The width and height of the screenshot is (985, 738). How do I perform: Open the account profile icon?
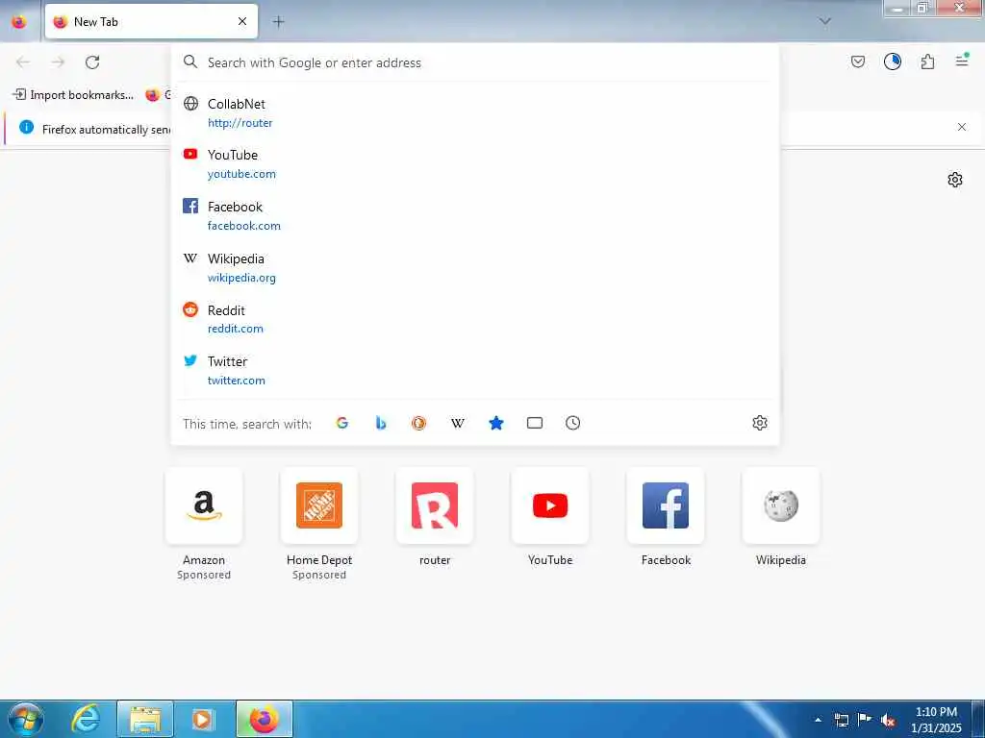point(892,61)
